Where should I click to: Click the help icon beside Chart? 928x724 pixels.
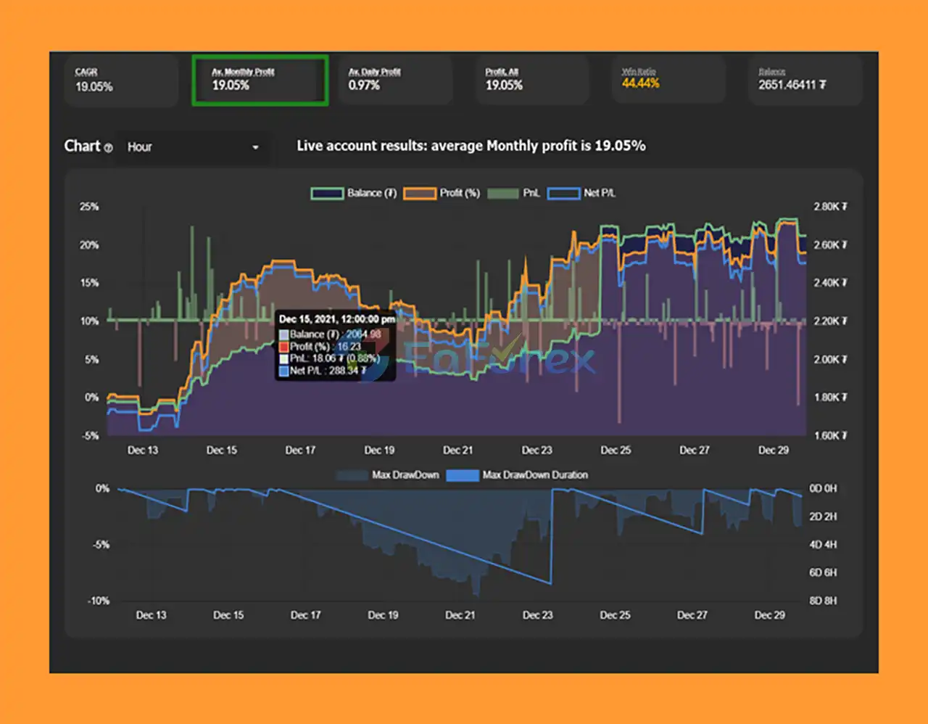coord(108,148)
